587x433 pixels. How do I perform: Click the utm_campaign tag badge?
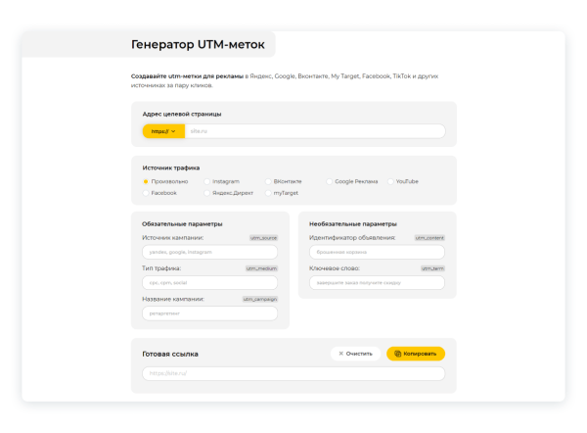pos(260,299)
